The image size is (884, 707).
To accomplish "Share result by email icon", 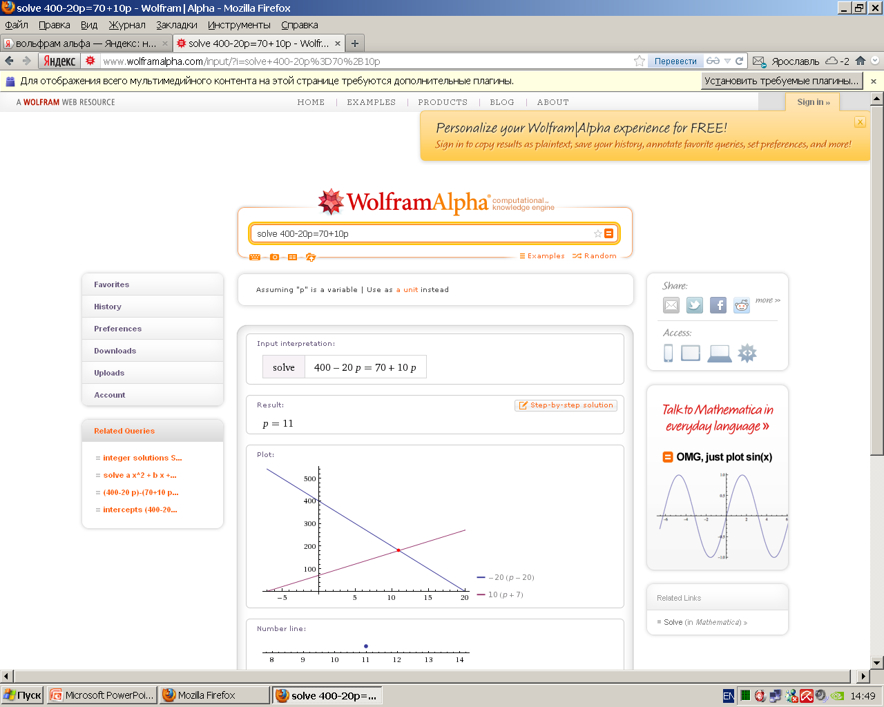I will tap(671, 305).
